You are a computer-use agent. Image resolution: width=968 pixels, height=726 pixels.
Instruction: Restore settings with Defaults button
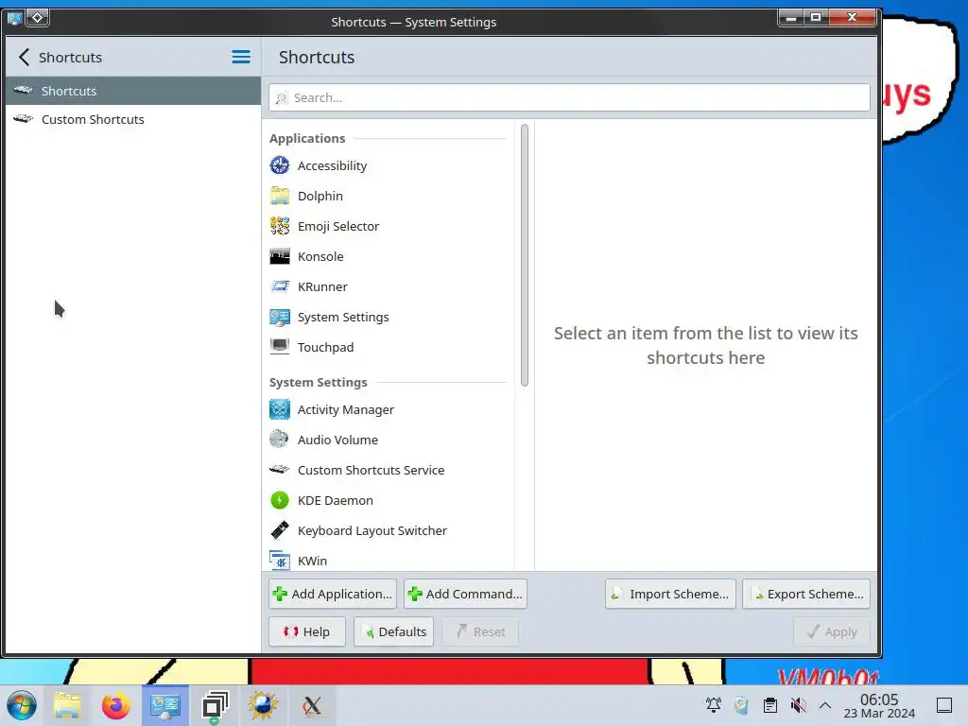click(394, 631)
